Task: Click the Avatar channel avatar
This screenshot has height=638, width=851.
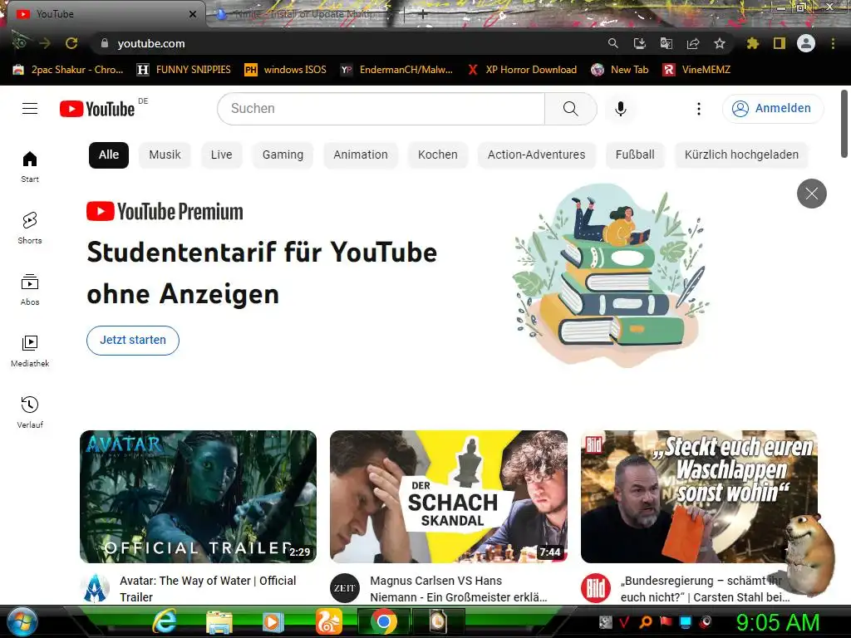Action: [95, 588]
